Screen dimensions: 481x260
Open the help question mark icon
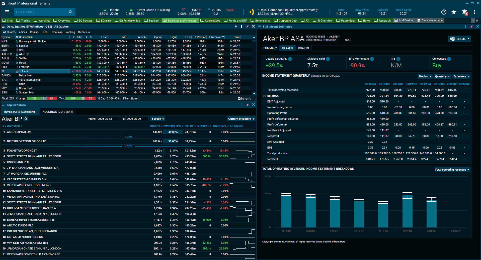(444, 12)
